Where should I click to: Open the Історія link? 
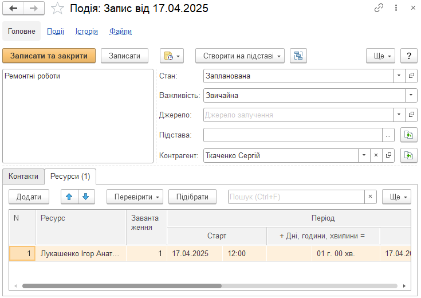click(x=86, y=31)
